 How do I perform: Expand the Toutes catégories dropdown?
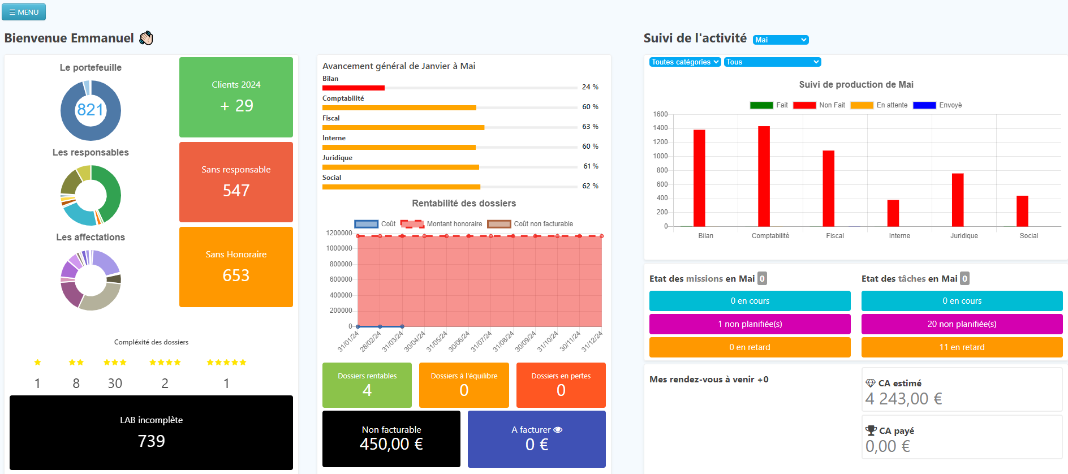684,62
